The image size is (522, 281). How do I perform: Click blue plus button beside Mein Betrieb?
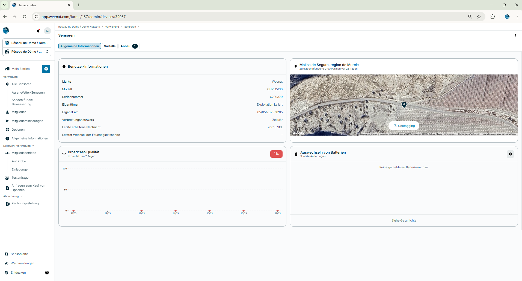click(x=46, y=69)
